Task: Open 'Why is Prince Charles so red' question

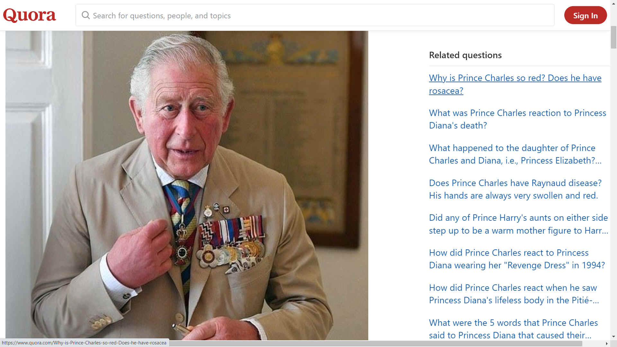Action: (x=515, y=84)
